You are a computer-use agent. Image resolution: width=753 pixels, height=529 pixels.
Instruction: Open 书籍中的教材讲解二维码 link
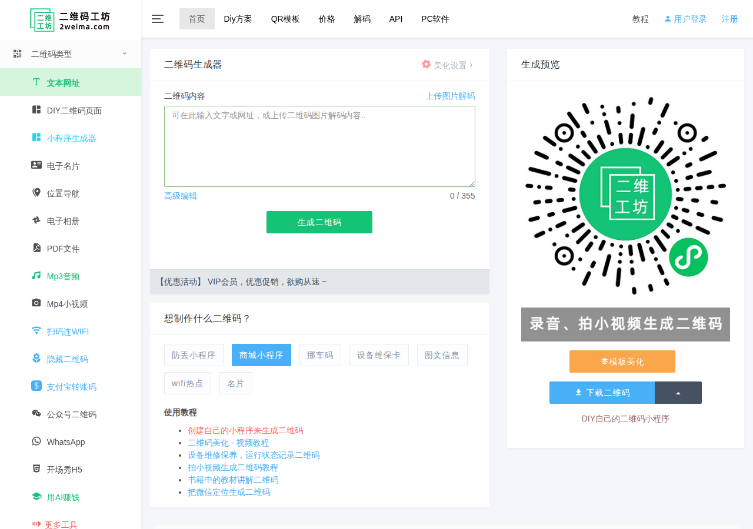(x=233, y=480)
